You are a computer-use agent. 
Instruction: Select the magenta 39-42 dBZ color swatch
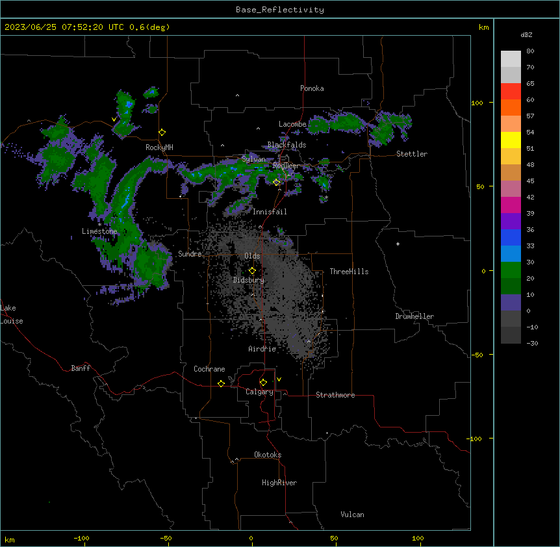coord(511,205)
